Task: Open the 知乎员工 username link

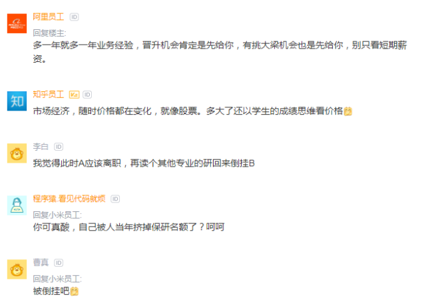Action: [x=49, y=95]
